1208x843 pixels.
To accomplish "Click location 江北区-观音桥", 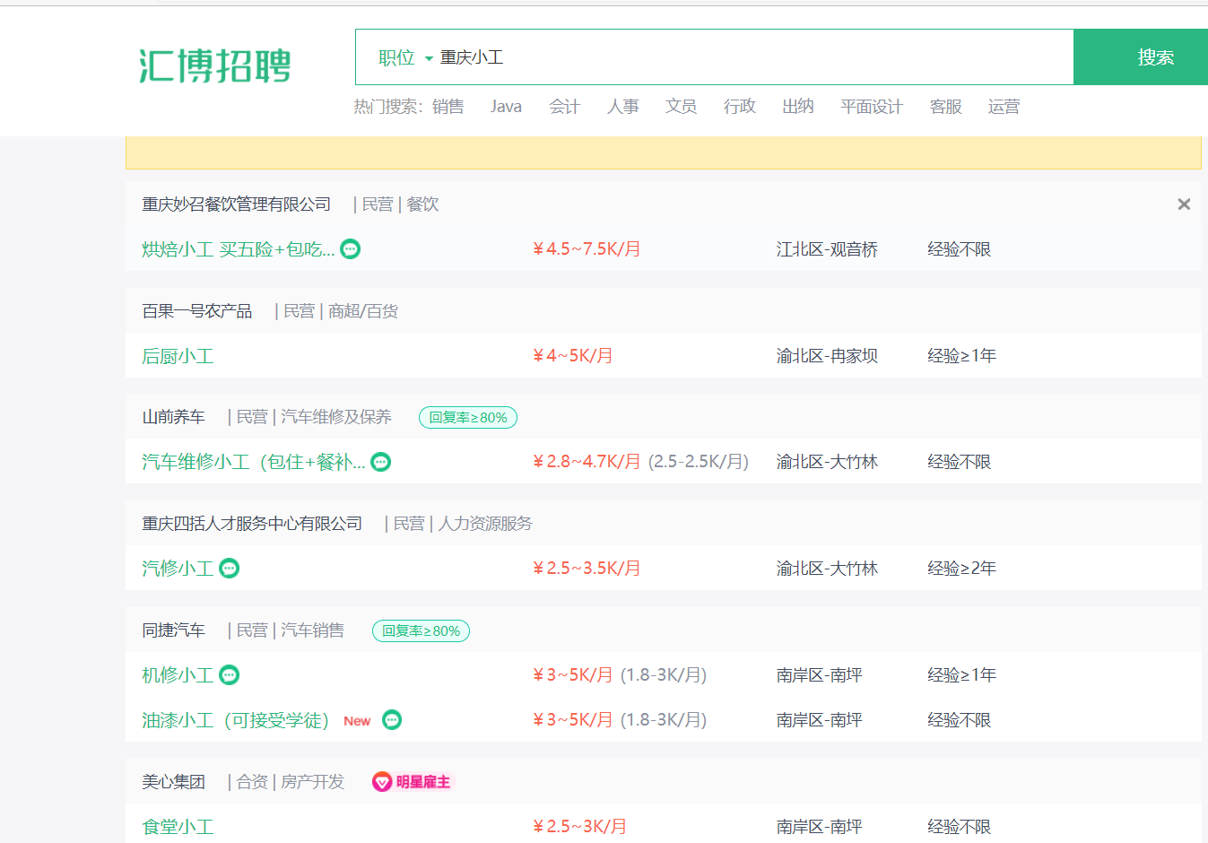I will pyautogui.click(x=827, y=249).
